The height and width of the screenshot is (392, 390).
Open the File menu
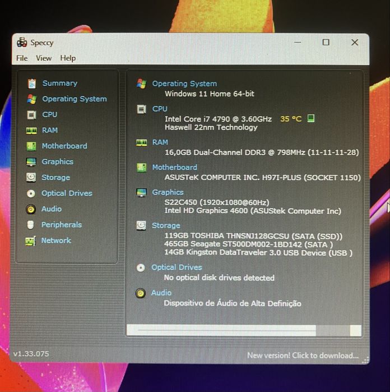coord(22,58)
